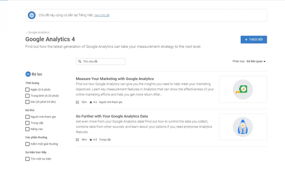Click the back chevron beside Google Analytics
The width and height of the screenshot is (285, 169).
pos(26,32)
